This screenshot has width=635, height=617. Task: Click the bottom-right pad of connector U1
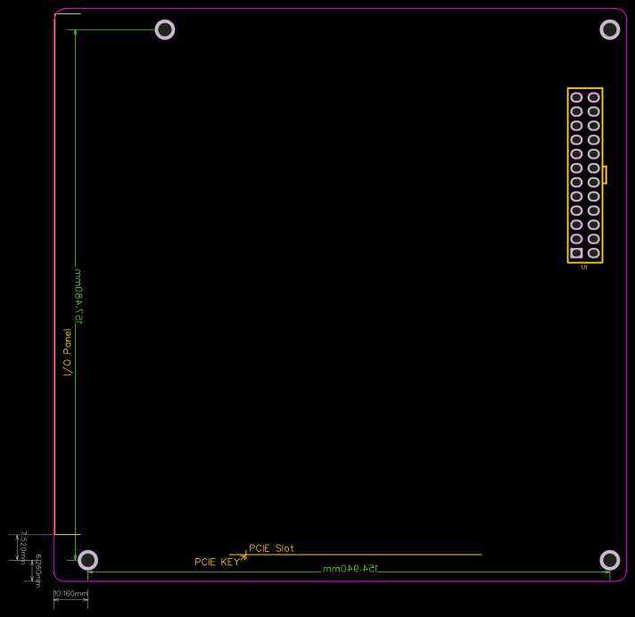594,253
